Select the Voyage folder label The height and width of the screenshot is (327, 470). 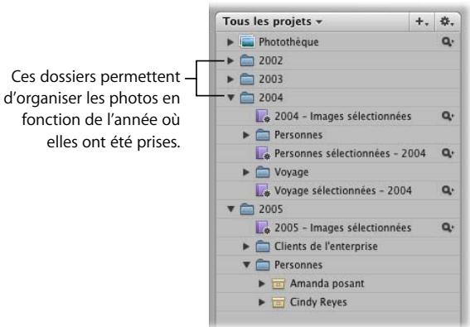point(291,172)
